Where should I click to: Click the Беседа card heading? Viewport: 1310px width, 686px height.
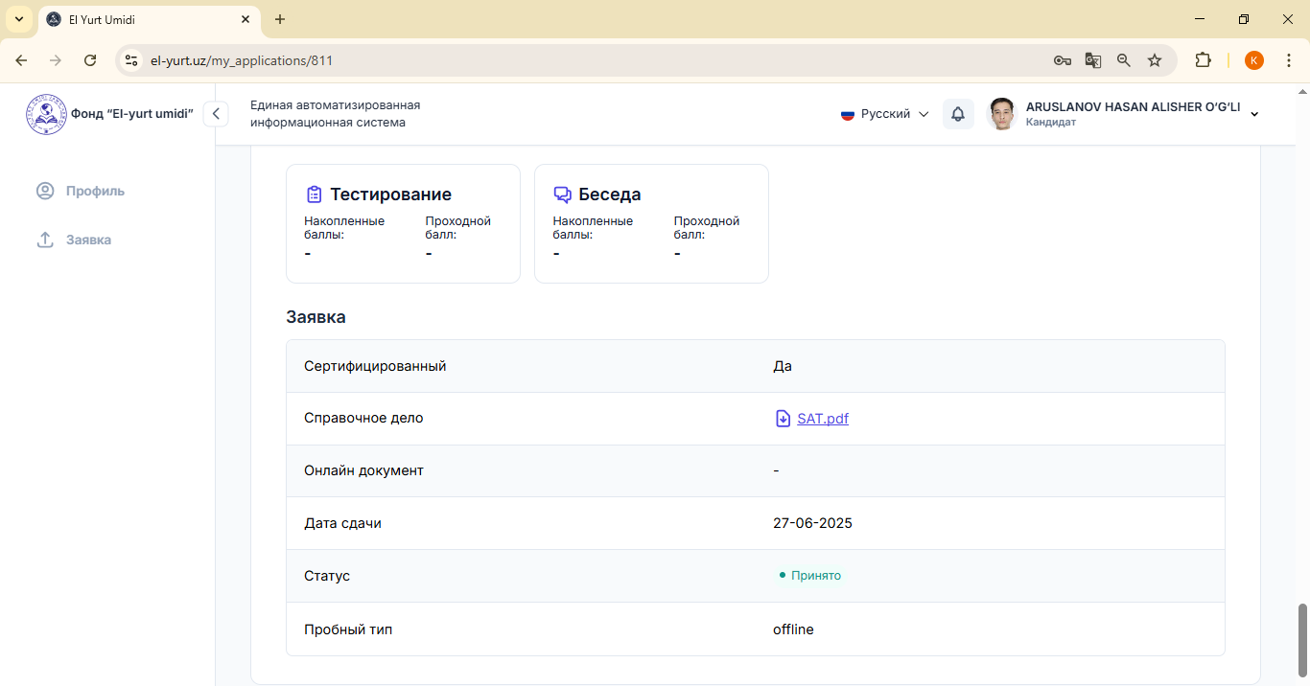(610, 194)
